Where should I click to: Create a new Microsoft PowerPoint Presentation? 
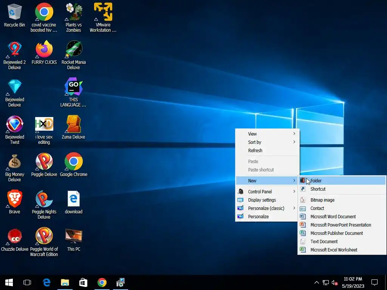click(x=342, y=225)
